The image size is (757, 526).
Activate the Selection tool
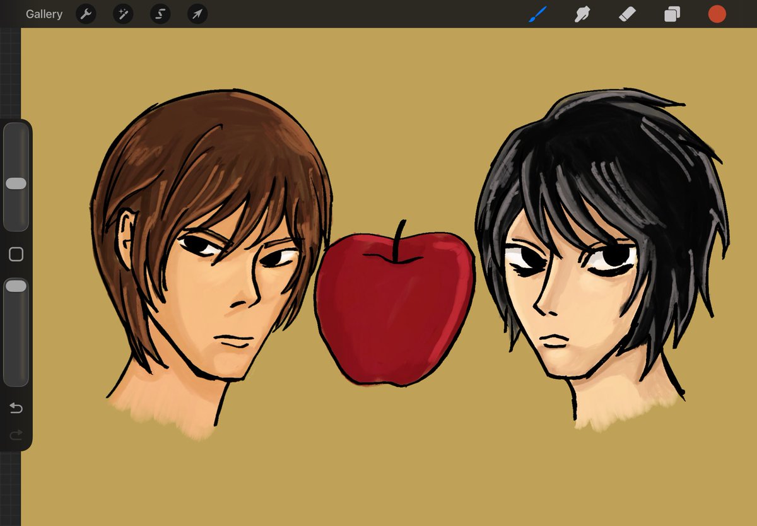pos(160,14)
